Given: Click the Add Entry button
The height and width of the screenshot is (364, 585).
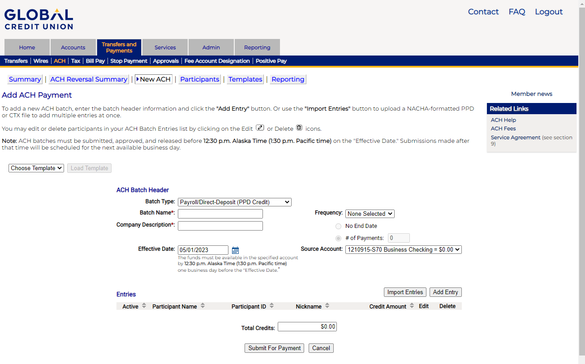Looking at the screenshot, I should [x=445, y=292].
